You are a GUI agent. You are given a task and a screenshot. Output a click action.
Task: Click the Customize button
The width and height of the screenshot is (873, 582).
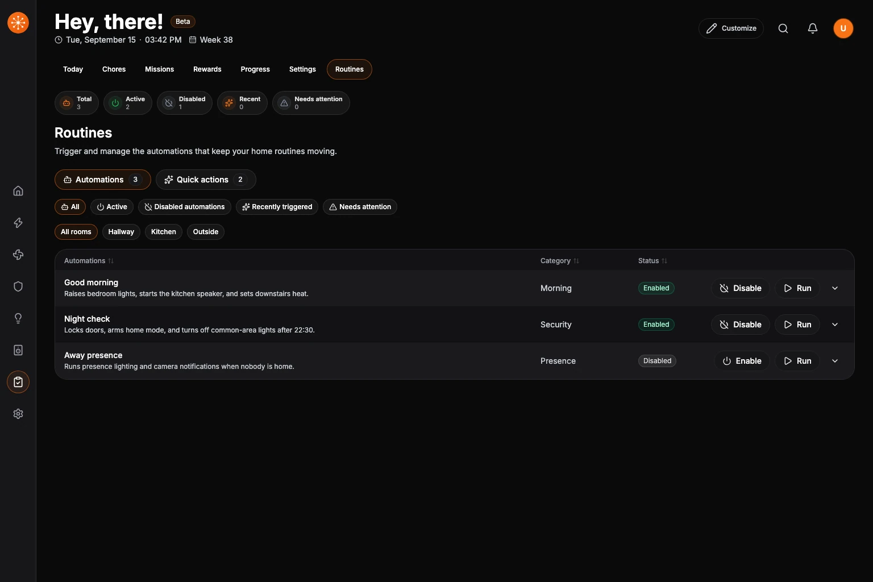click(x=731, y=28)
